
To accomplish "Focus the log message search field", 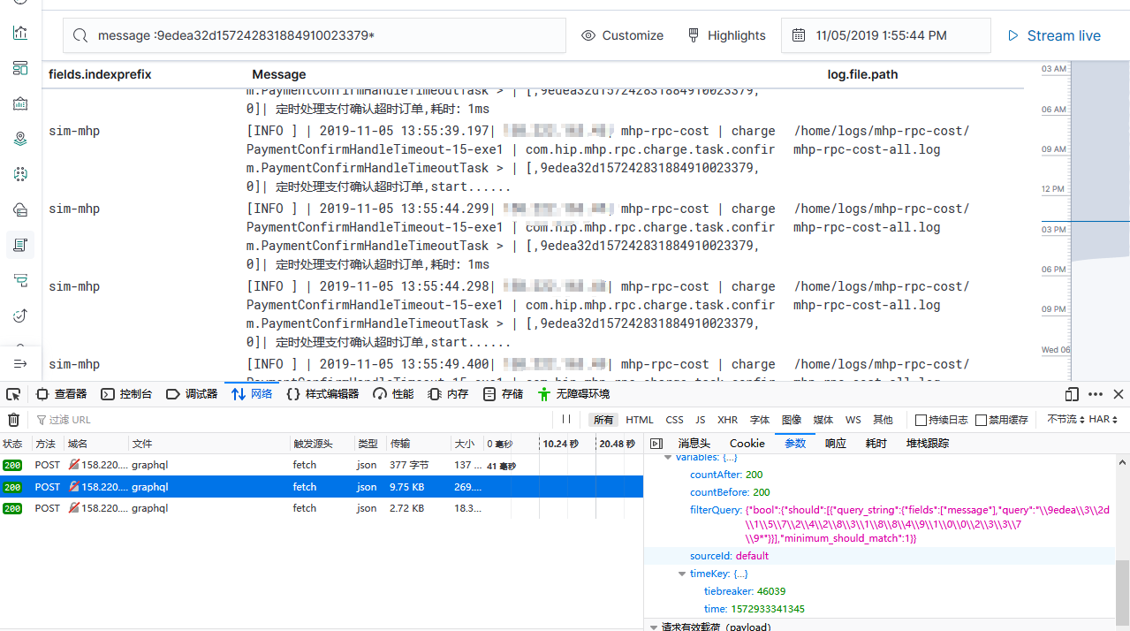I will tap(315, 35).
